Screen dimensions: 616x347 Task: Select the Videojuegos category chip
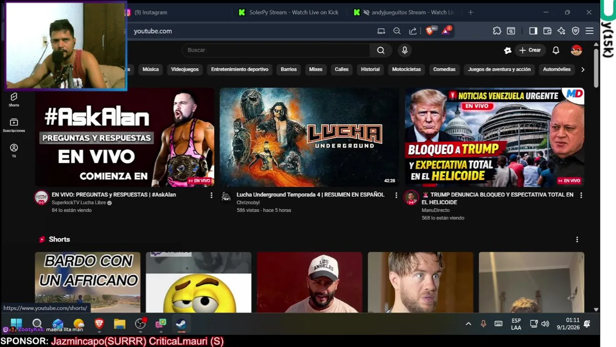pos(185,69)
